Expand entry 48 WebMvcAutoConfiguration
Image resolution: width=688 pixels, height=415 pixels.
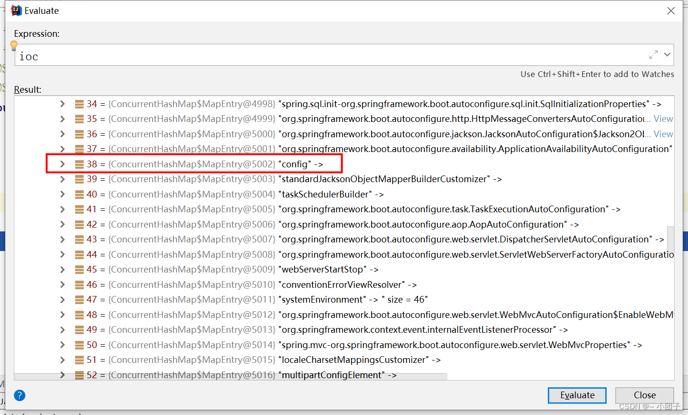tap(62, 315)
